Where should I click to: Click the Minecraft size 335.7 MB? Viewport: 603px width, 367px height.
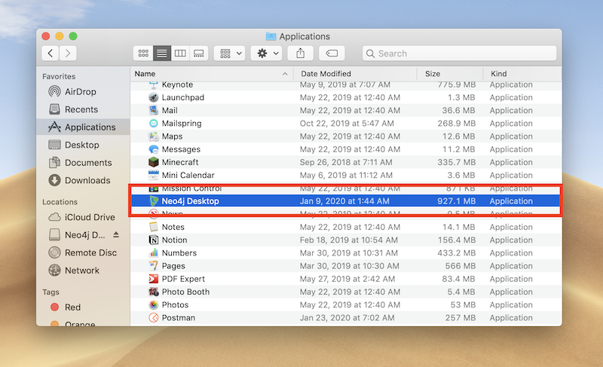[x=457, y=162]
